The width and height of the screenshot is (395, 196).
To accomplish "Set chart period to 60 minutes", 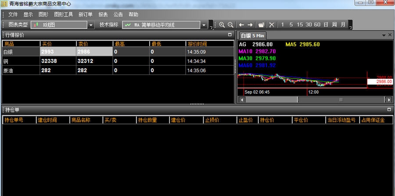I will click(317, 24).
